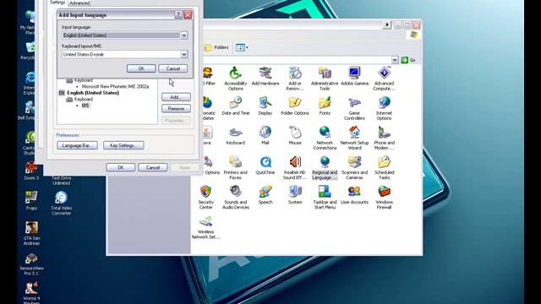Open the Mouse icon
The height and width of the screenshot is (304, 541).
(x=295, y=135)
